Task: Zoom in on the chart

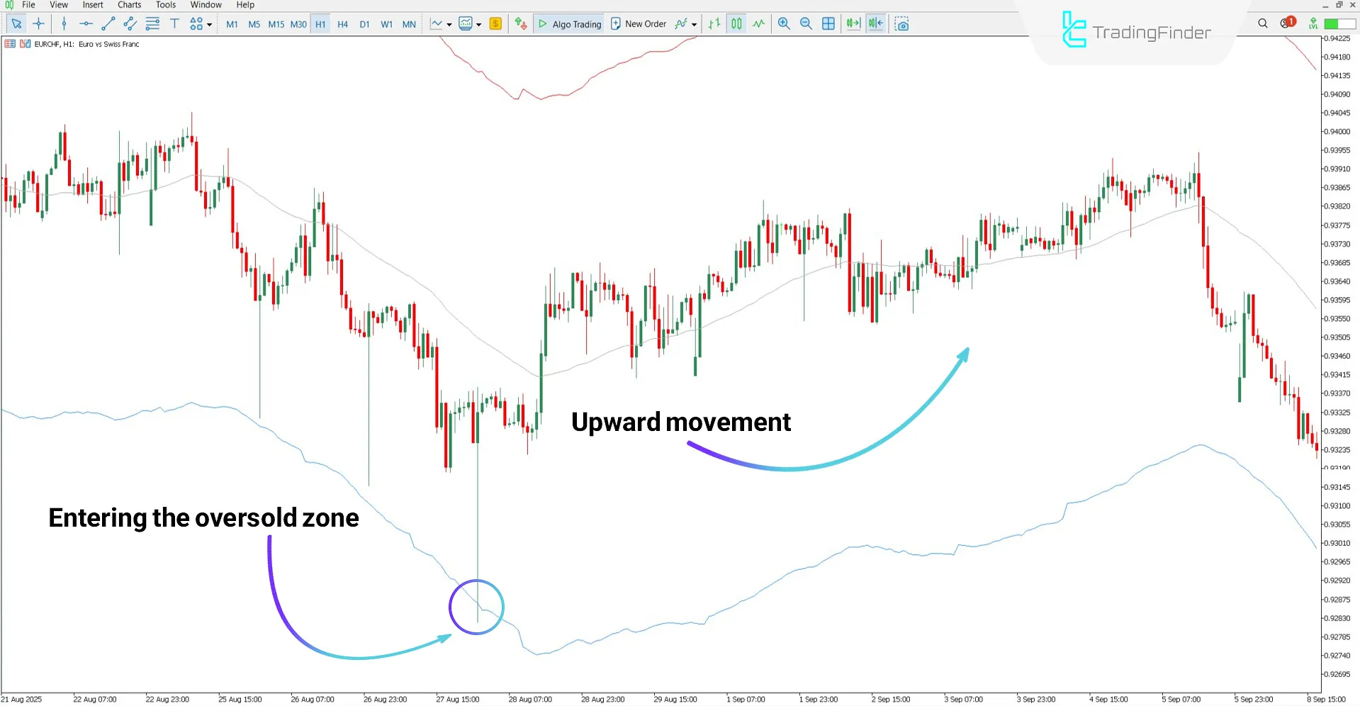Action: pyautogui.click(x=784, y=24)
